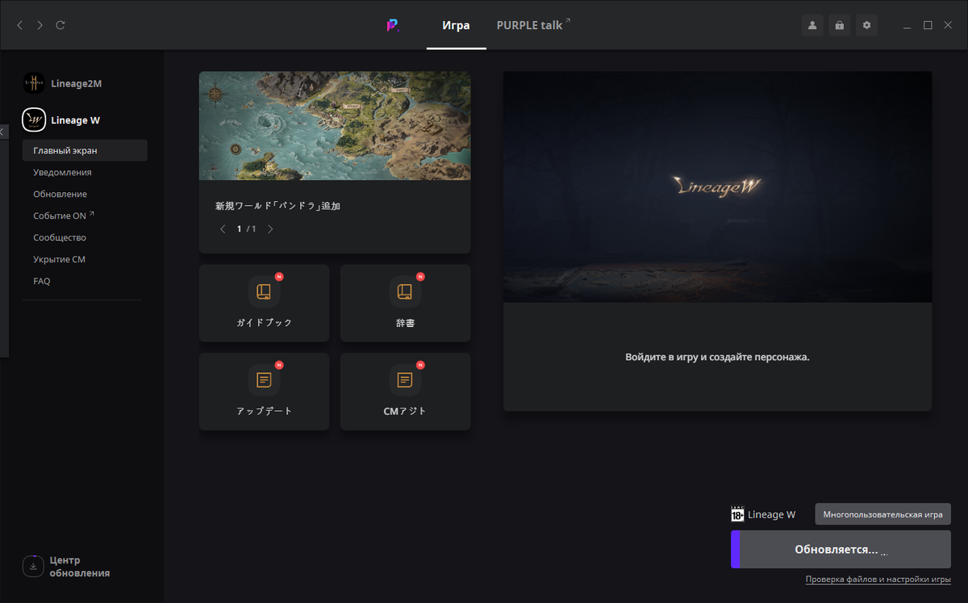This screenshot has width=968, height=603.
Task: Switch to the Игра tab
Action: coord(456,25)
